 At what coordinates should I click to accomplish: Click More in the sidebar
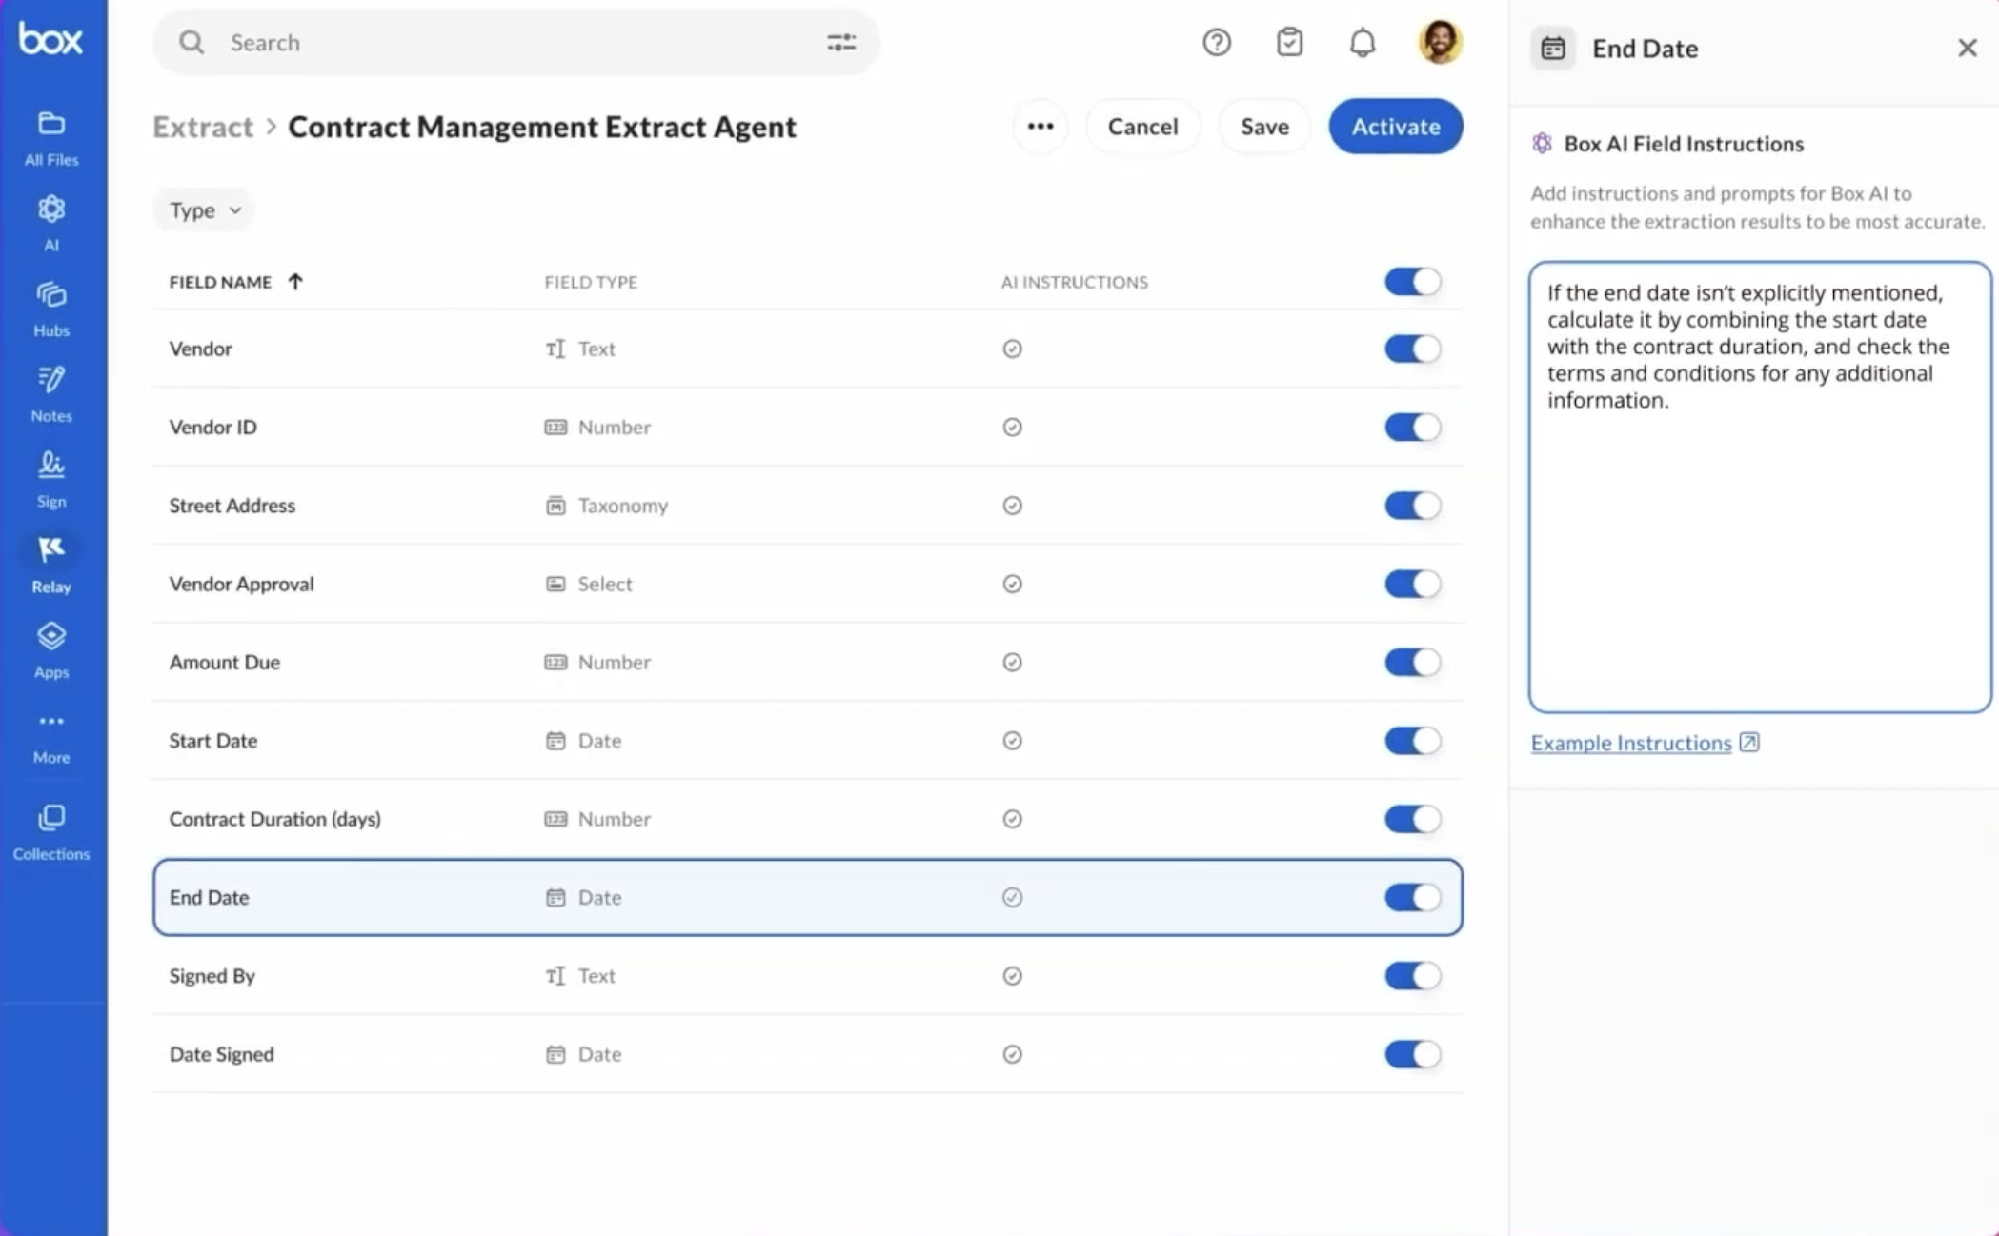51,738
